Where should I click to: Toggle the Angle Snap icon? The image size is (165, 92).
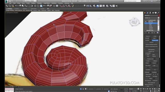pyautogui.click(x=64, y=6)
